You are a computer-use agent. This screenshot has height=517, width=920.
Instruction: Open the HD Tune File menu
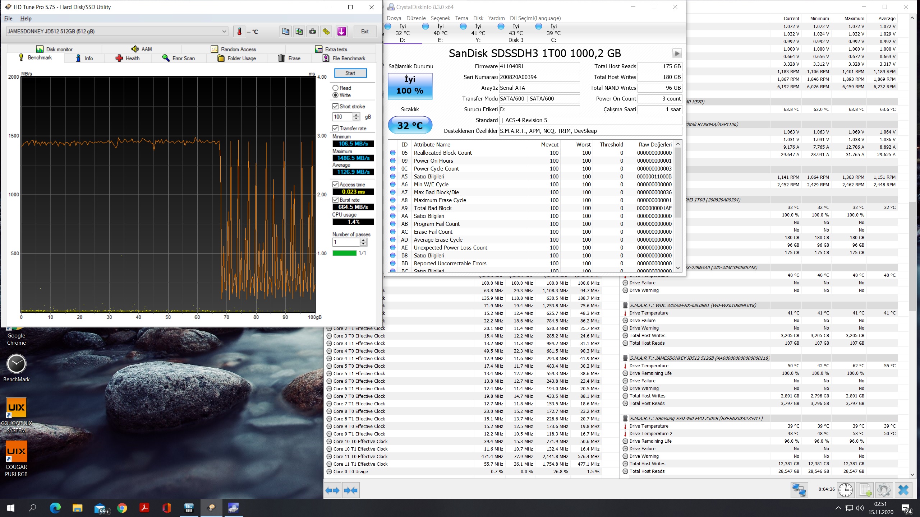[x=8, y=18]
